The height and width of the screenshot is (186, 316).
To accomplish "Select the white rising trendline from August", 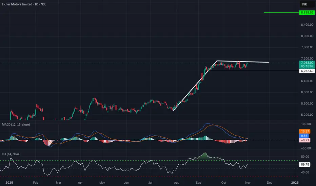I will pyautogui.click(x=195, y=86).
